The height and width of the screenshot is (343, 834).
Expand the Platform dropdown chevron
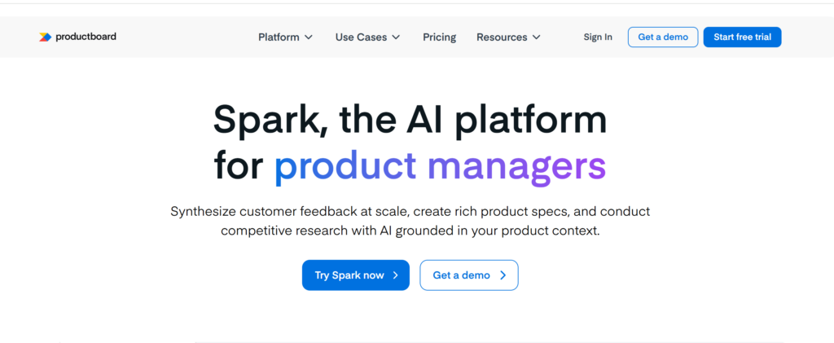click(309, 37)
